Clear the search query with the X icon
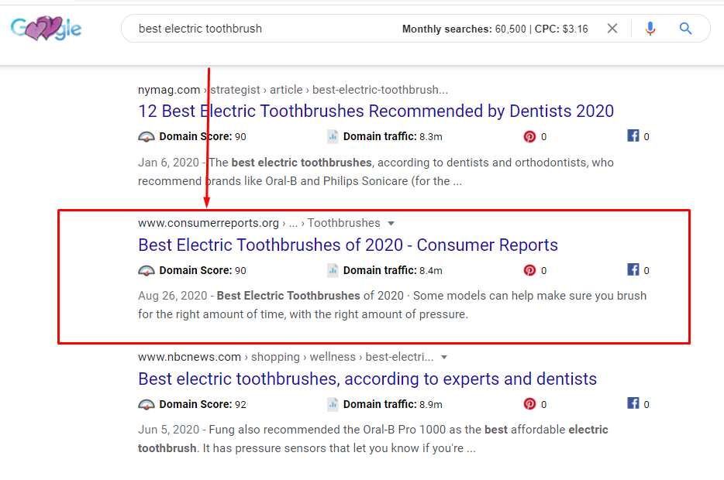Screen dimensions: 724x480 click(612, 28)
